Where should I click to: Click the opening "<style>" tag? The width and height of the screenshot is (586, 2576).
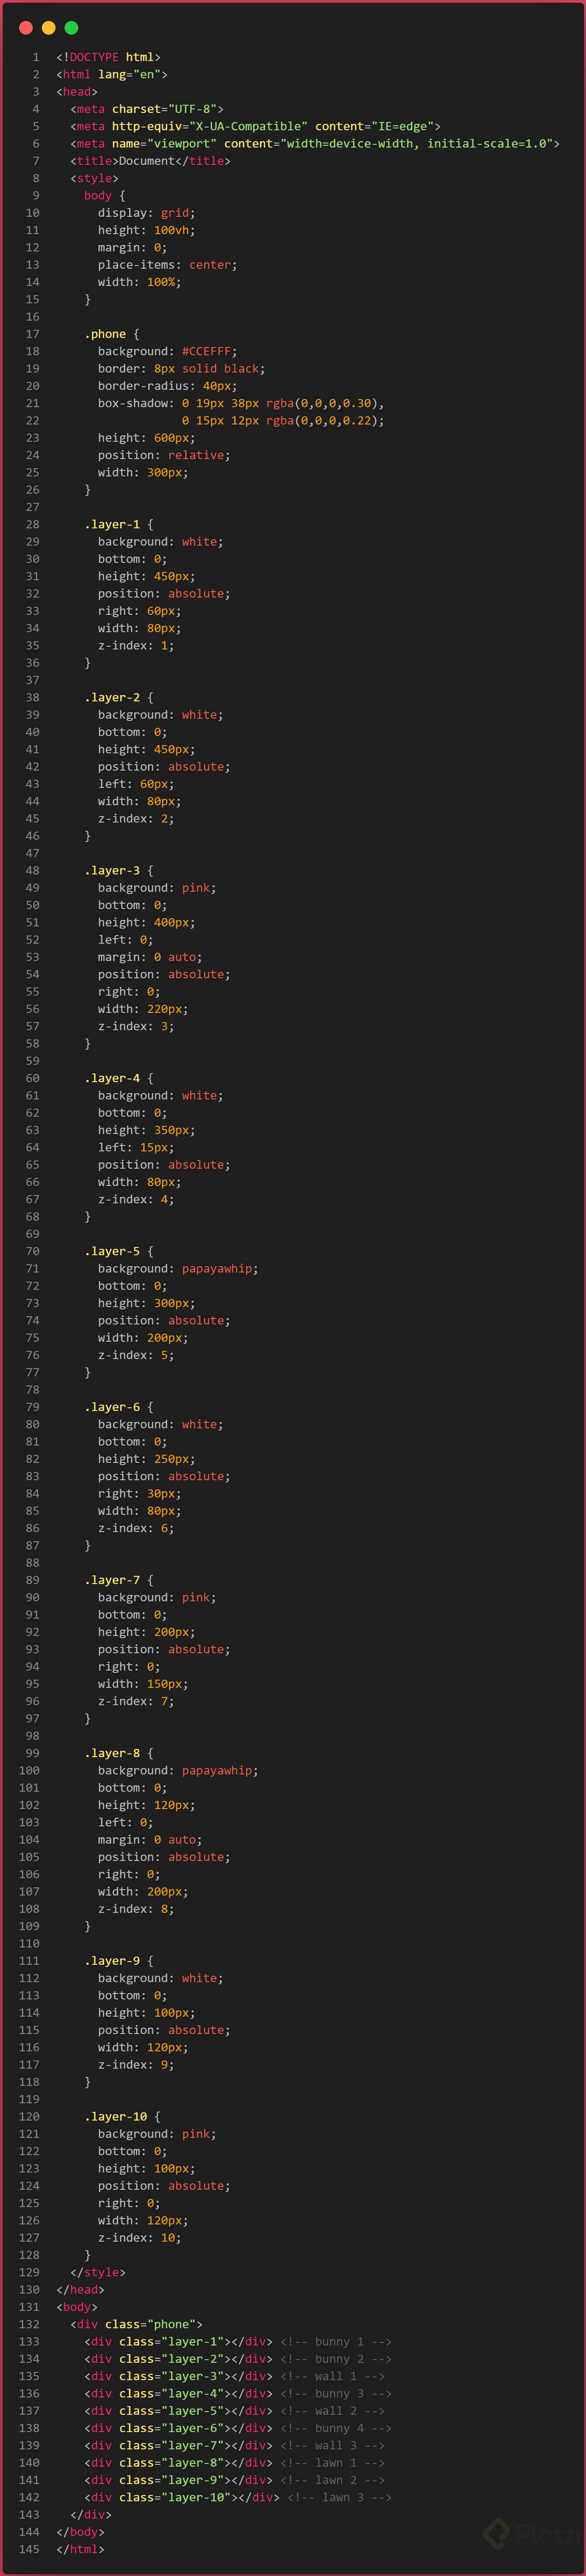pos(95,178)
